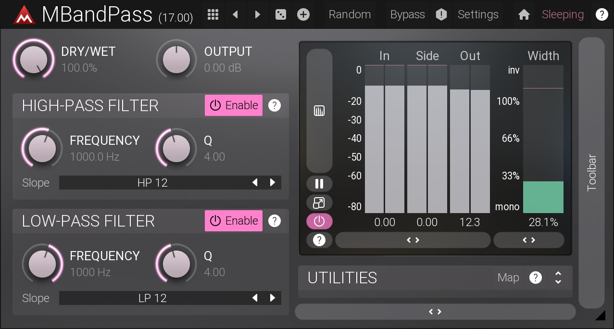
Task: Expand the Utilities section arrows
Action: pos(558,278)
